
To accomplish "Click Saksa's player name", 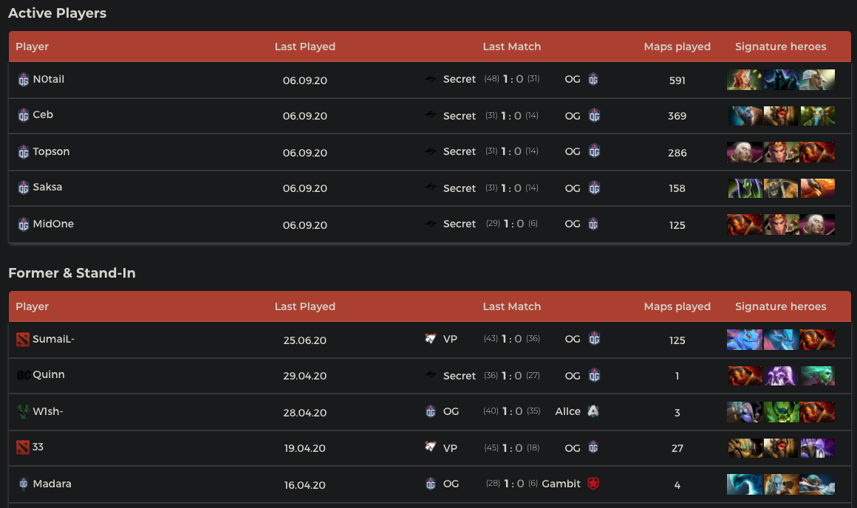I will tap(47, 187).
